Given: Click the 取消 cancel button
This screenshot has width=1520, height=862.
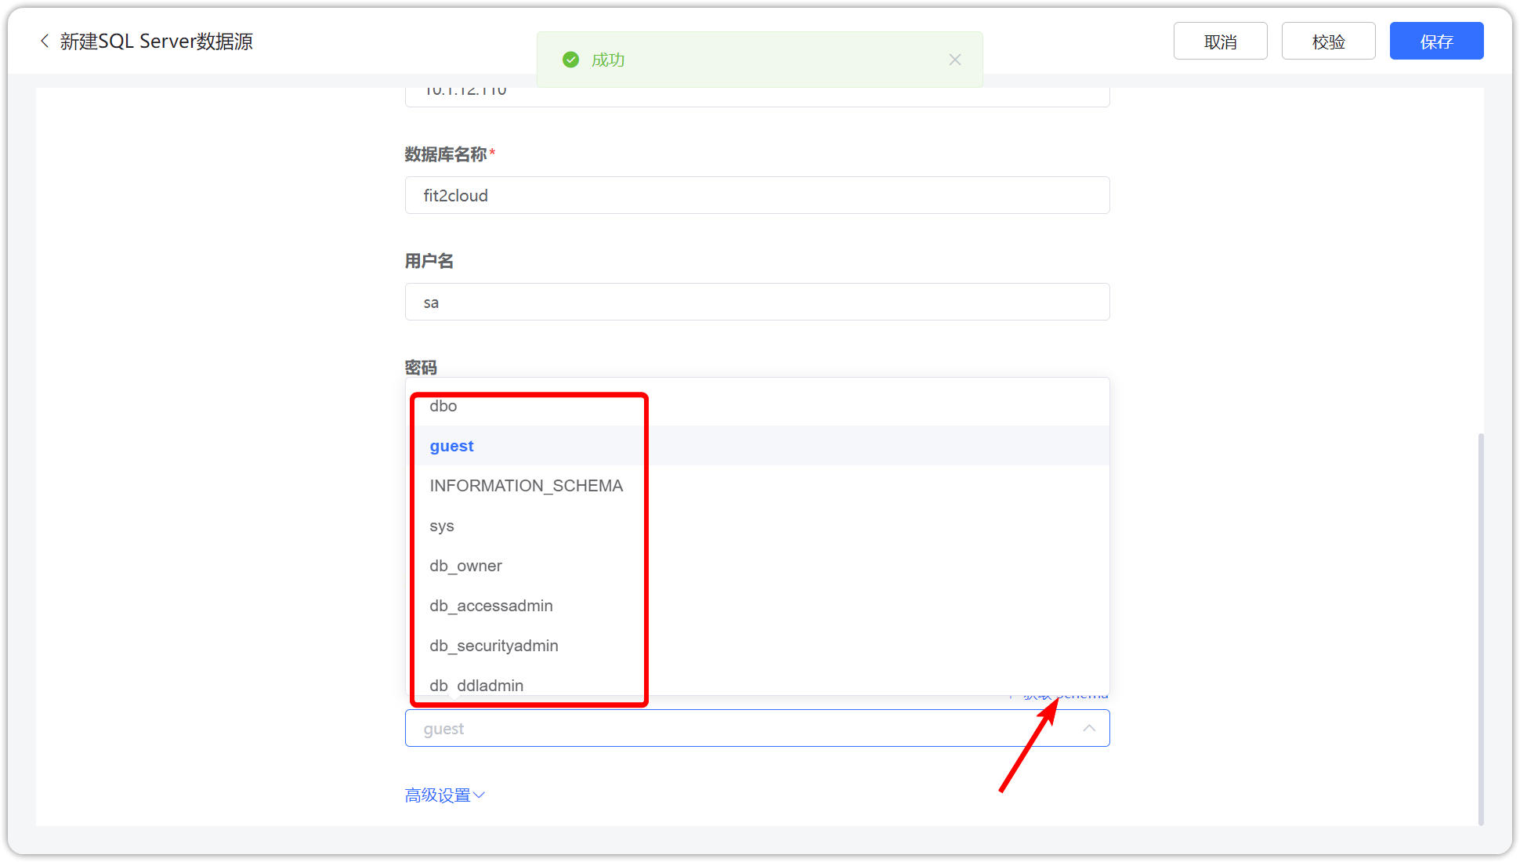Looking at the screenshot, I should (x=1220, y=40).
